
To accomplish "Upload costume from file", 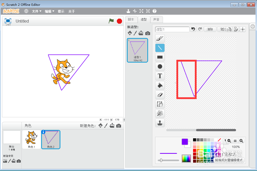I will coord(141,33).
